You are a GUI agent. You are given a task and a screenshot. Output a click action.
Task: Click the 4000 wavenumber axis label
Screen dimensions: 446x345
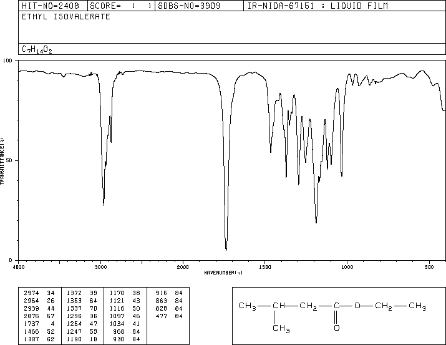tap(19, 267)
